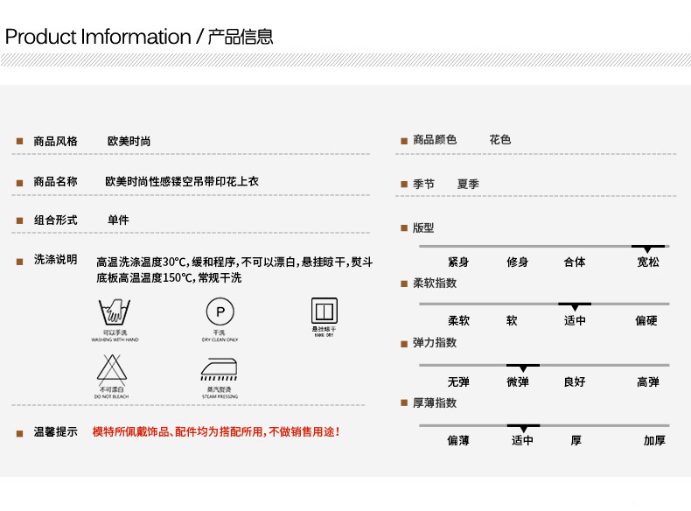691x511 pixels.
Task: Click the 'STEAM PRESSING' caption
Action: 220,396
